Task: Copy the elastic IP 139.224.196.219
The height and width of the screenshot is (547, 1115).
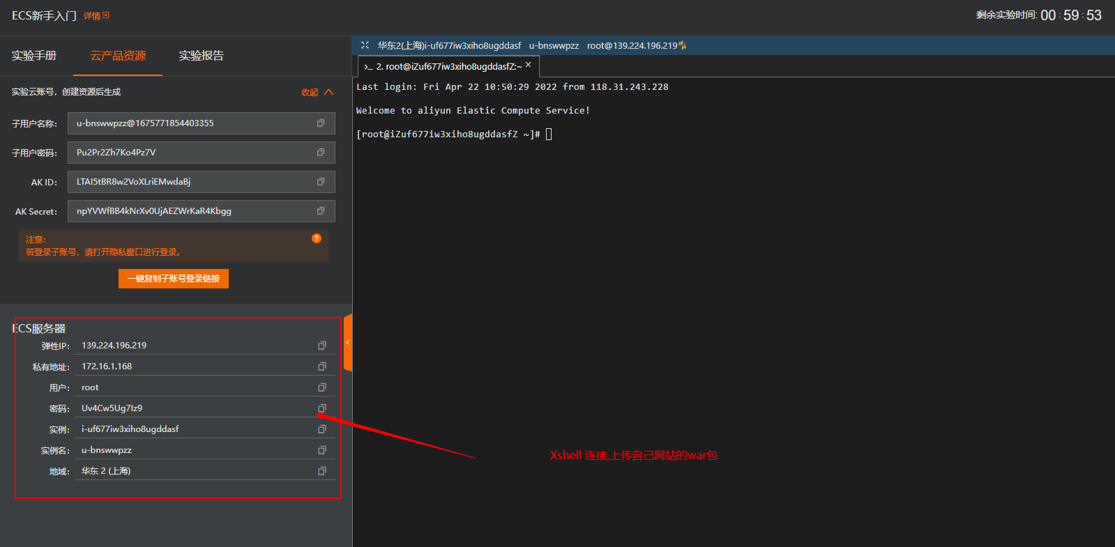Action: (322, 346)
